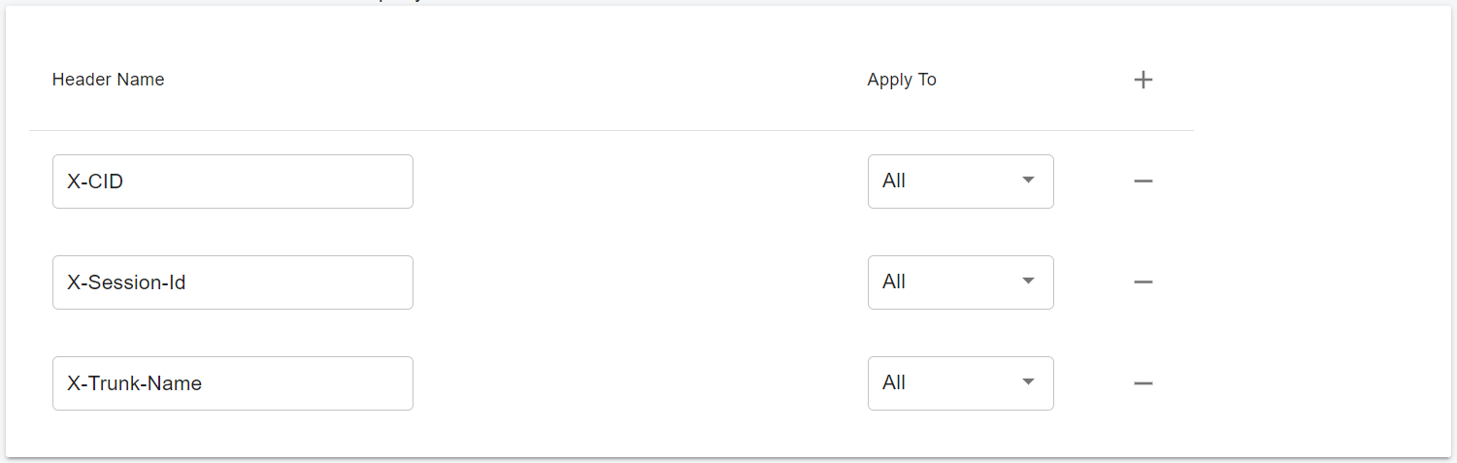The image size is (1457, 463).
Task: Expand the Apply To selector for X-Session-Id
Action: 960,281
